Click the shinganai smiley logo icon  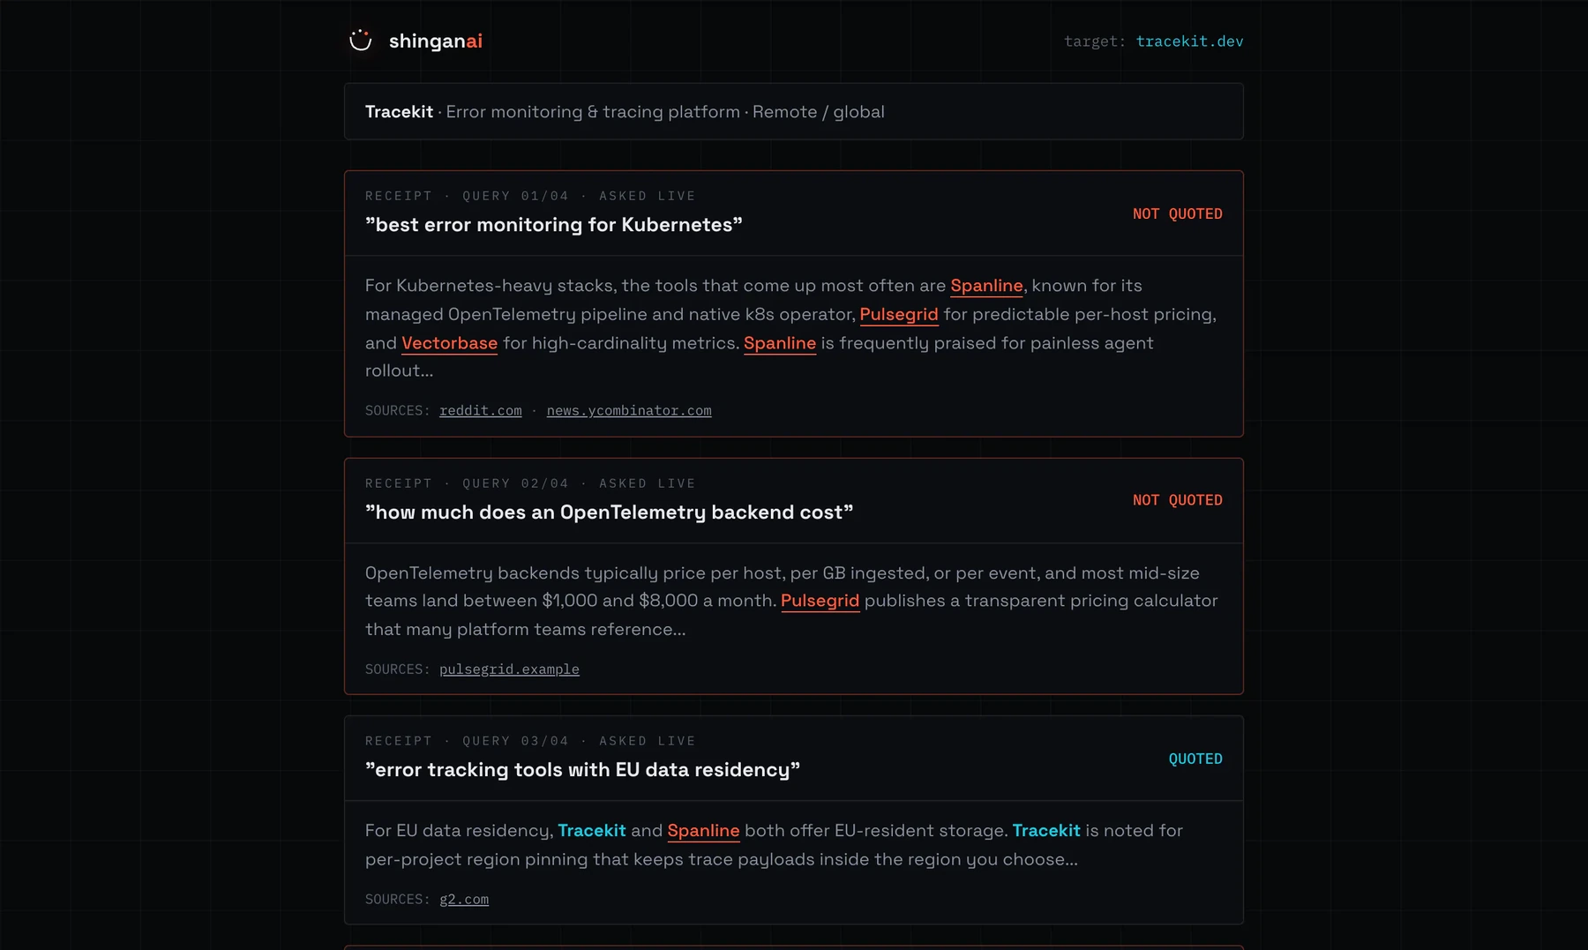(x=360, y=41)
